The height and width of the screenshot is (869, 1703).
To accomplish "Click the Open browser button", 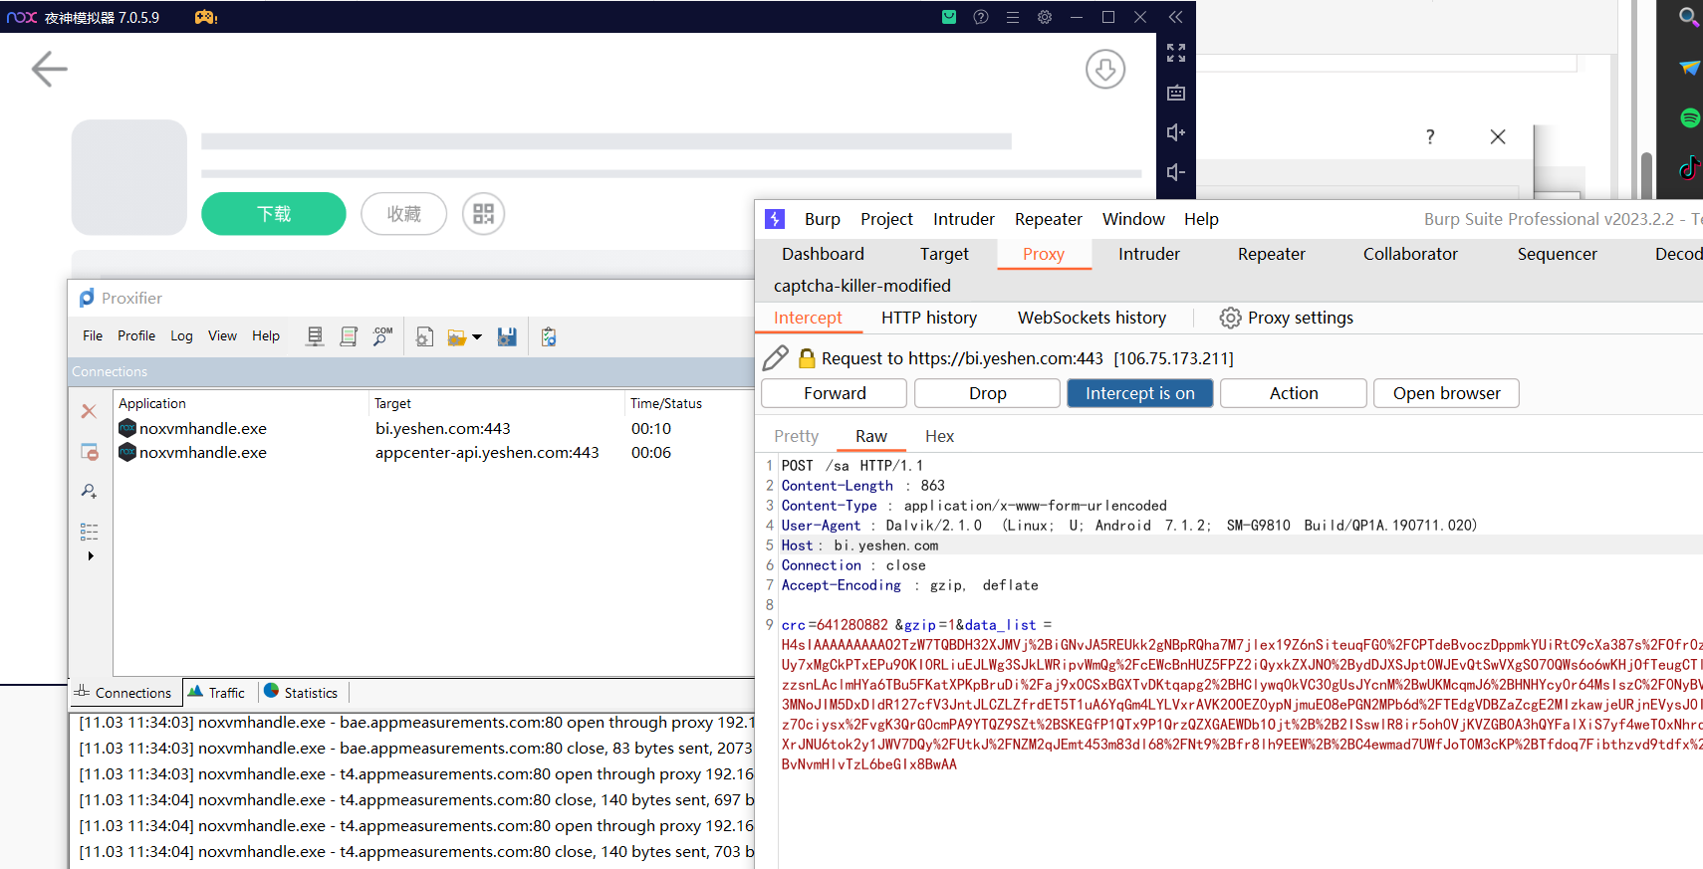I will pos(1446,393).
